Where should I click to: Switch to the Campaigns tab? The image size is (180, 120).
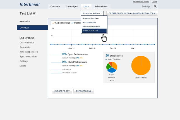pos(72,6)
